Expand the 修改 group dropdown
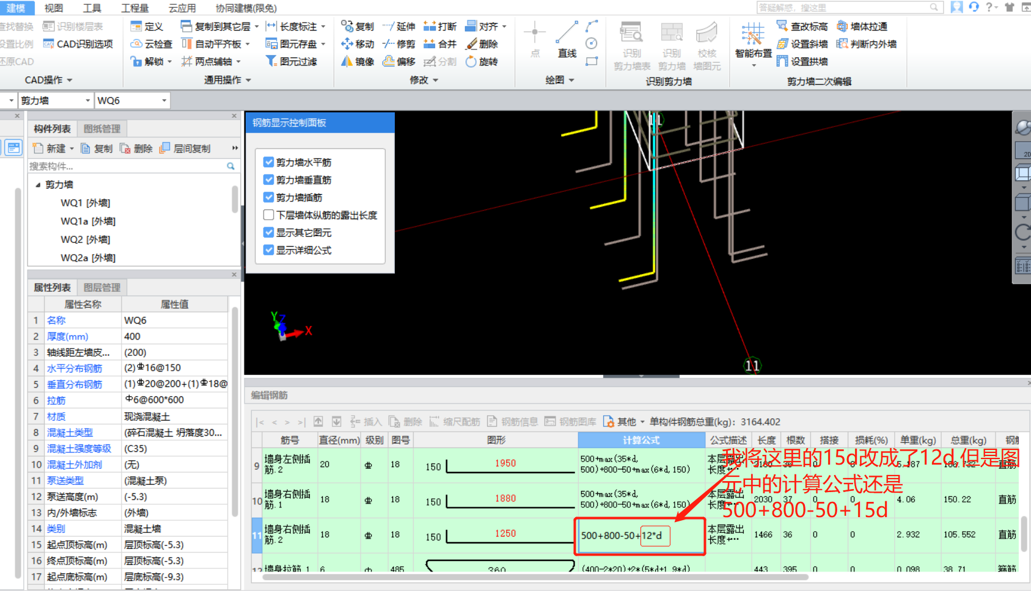The height and width of the screenshot is (591, 1031). pos(435,80)
